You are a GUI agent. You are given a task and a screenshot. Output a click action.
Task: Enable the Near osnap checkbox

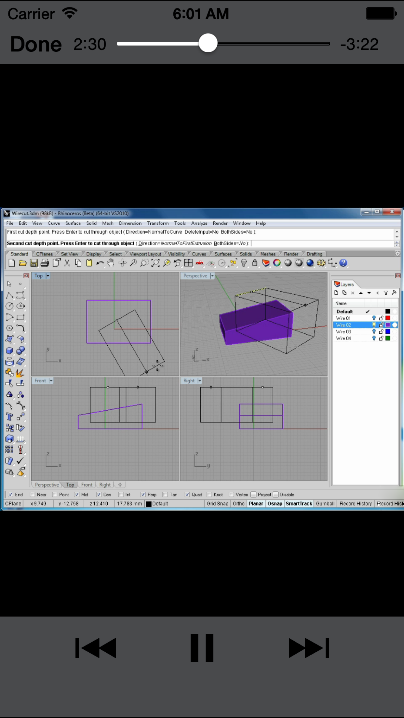pos(33,495)
